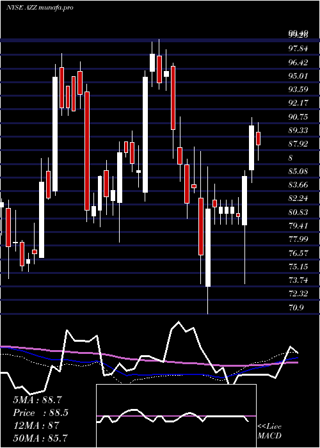Click the Live MACD label
320x448 pixels.
pos(269,431)
